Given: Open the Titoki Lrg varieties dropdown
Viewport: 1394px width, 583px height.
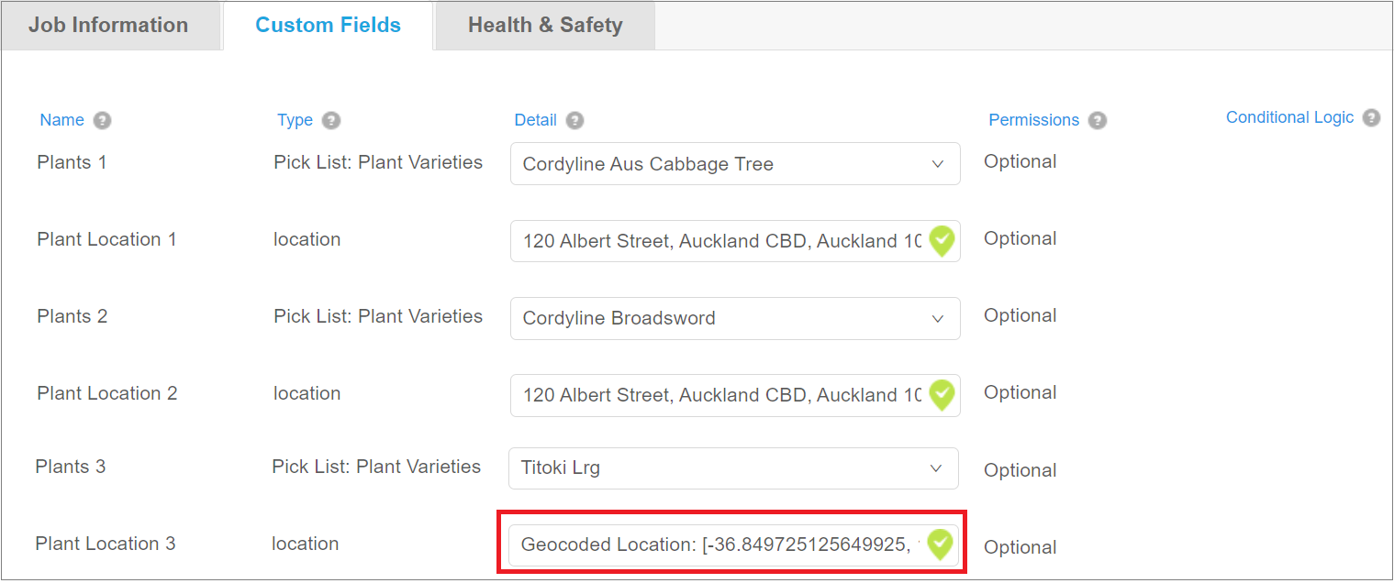Looking at the screenshot, I should click(x=937, y=468).
